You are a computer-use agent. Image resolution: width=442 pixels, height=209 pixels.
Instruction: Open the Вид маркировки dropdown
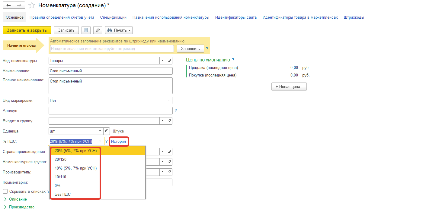169,100
